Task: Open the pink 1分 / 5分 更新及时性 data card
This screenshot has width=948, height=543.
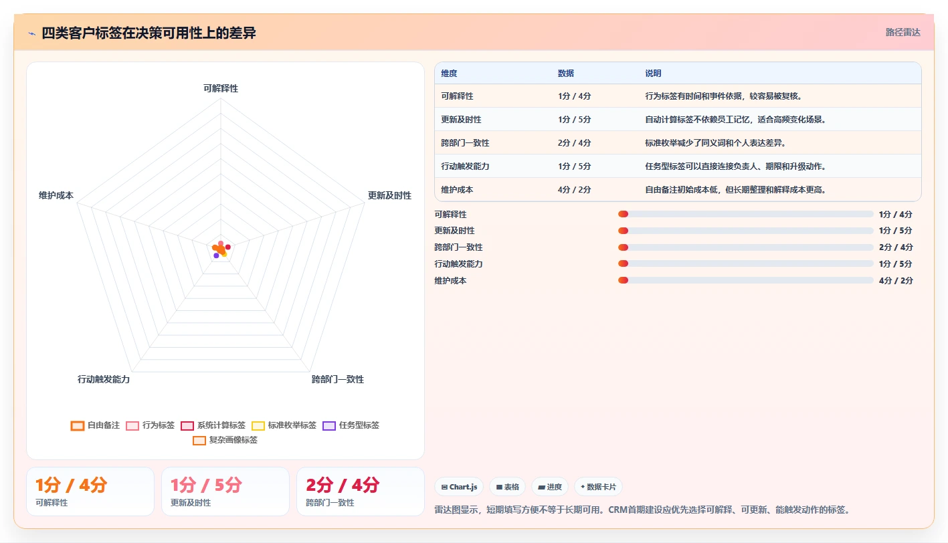Action: [x=225, y=492]
